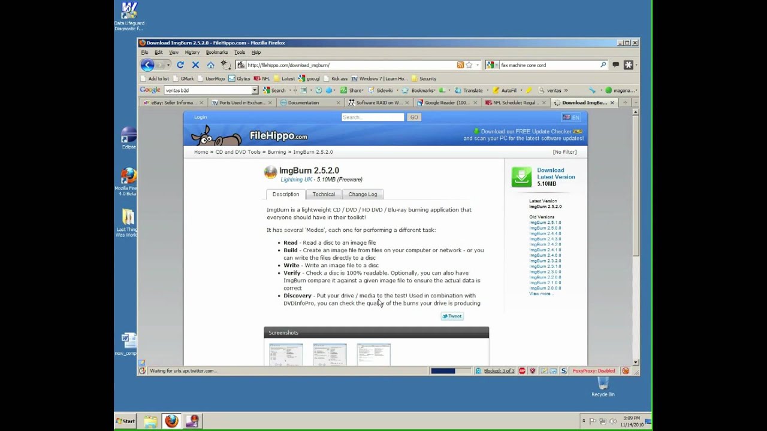Image resolution: width=767 pixels, height=431 pixels.
Task: Click the Translate button in Google toolbar
Action: 469,90
